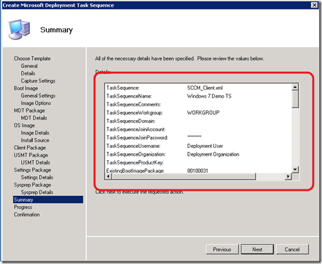This screenshot has height=264, width=322.
Task: Open the Install Source step
Action: 35,140
